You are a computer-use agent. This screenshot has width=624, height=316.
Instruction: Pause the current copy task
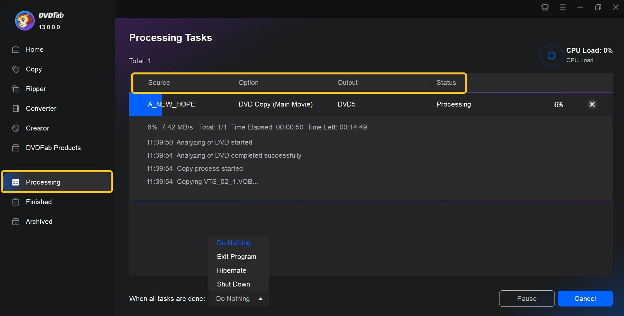click(526, 298)
